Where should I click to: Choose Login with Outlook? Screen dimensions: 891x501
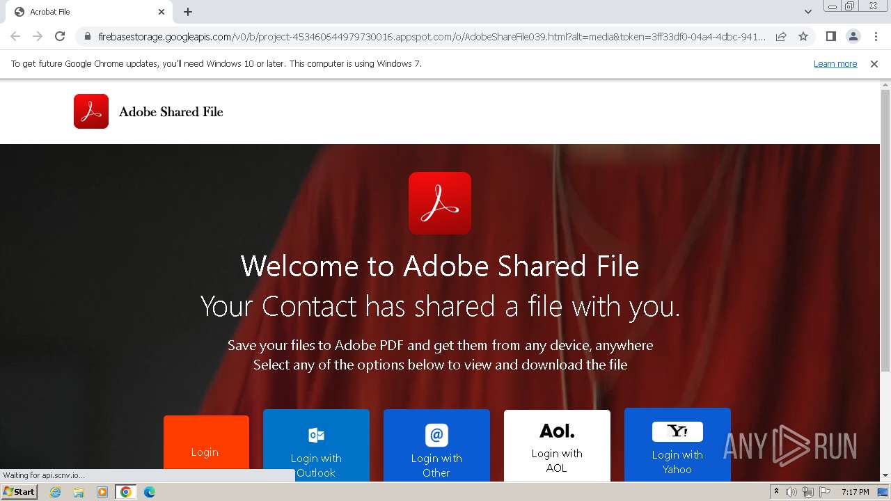(x=316, y=445)
